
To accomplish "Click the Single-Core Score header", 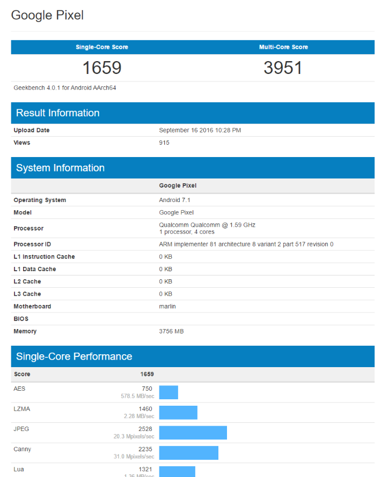I will [102, 47].
